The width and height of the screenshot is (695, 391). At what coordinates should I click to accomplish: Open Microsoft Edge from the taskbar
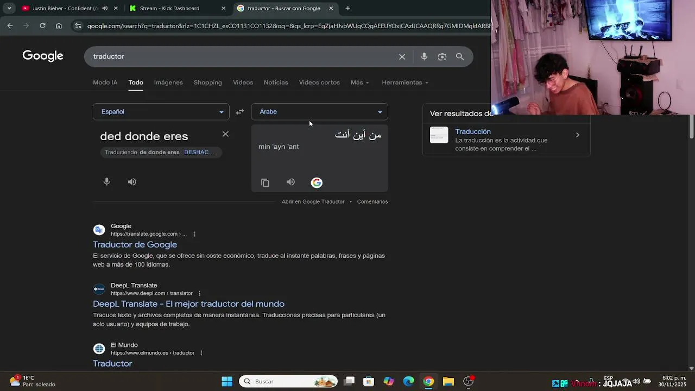pos(409,381)
